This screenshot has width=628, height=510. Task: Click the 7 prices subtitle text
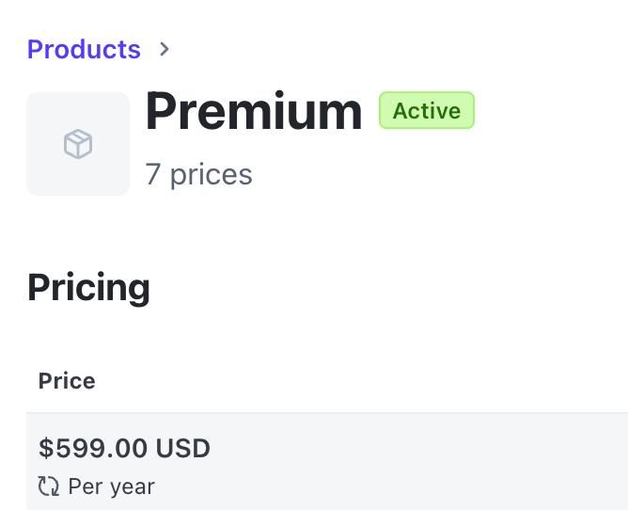[x=198, y=174]
